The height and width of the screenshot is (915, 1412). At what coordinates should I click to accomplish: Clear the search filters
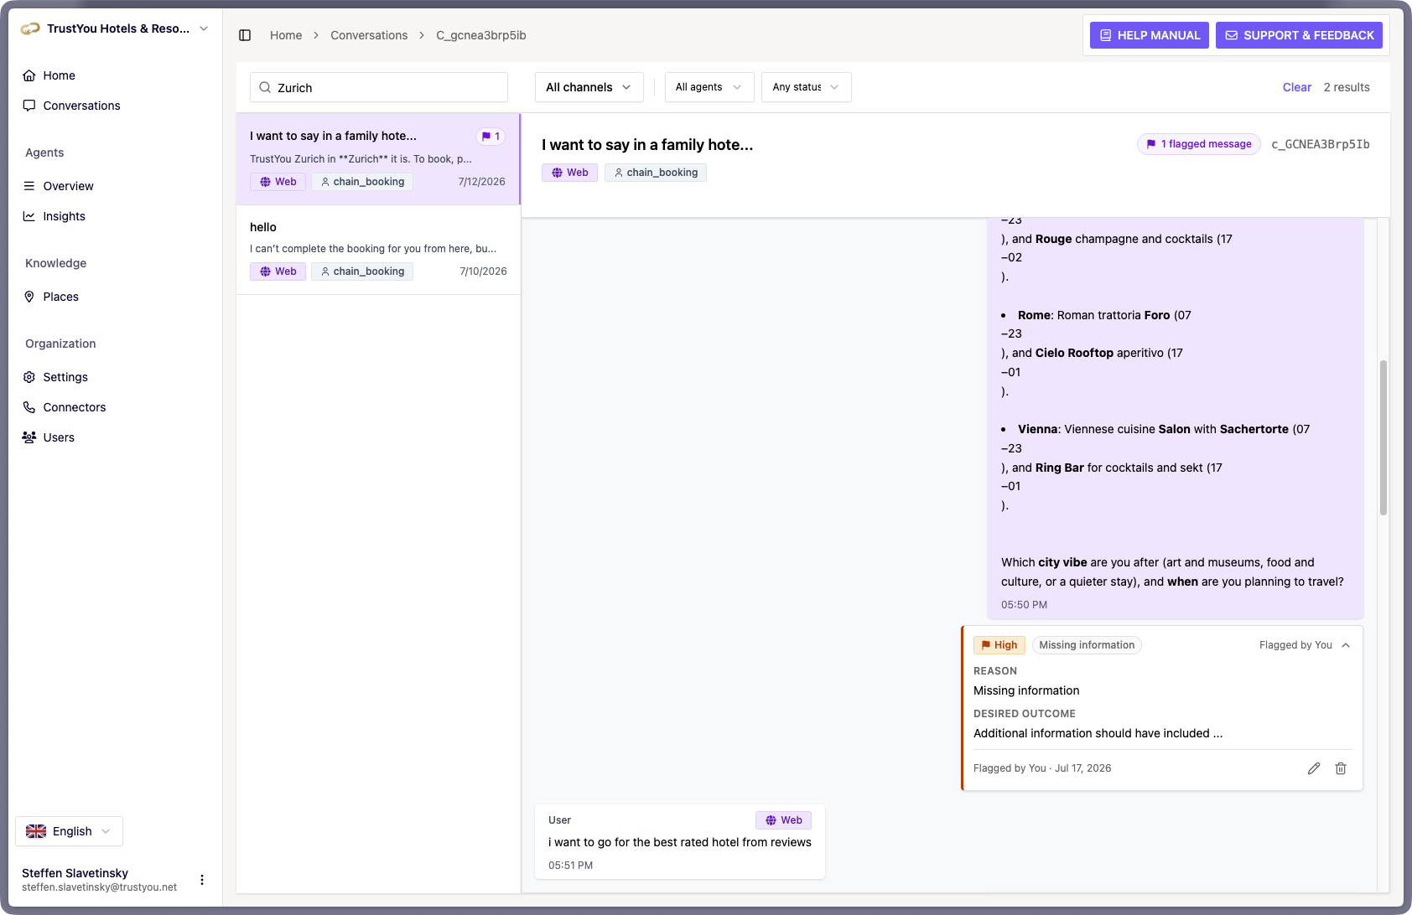(x=1297, y=87)
